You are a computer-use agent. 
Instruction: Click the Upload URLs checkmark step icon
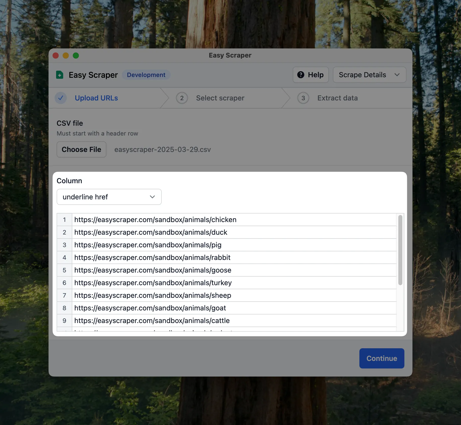tap(61, 98)
